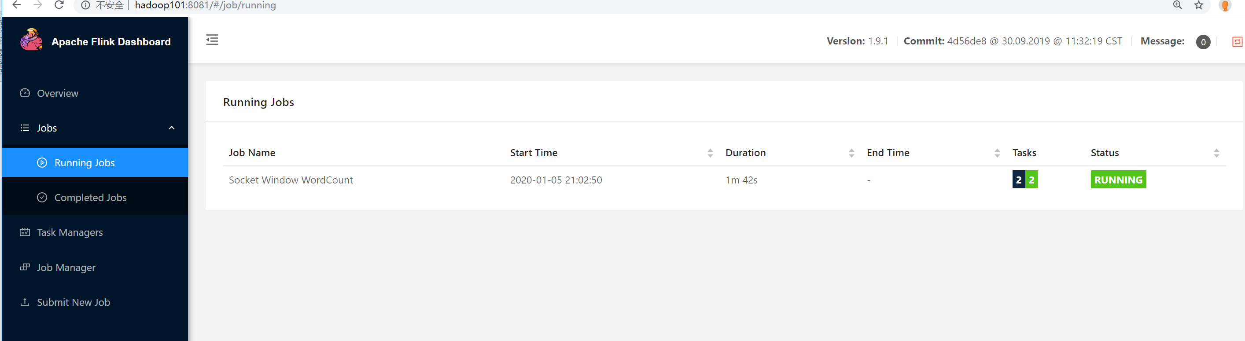Click the browser zoom magnifier icon
Image resolution: width=1245 pixels, height=341 pixels.
(x=1177, y=5)
